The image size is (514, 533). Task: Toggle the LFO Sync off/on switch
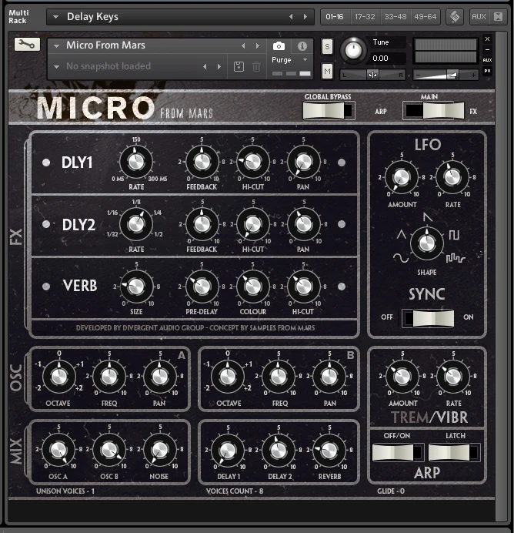(x=428, y=318)
